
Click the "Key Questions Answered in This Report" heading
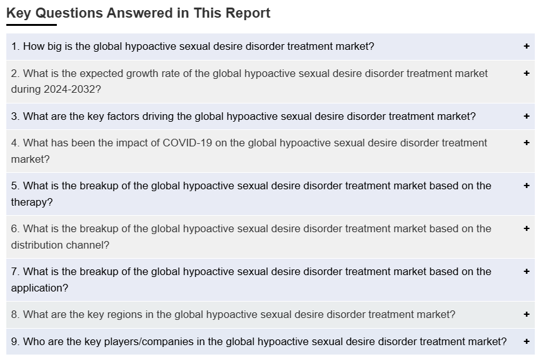[138, 13]
